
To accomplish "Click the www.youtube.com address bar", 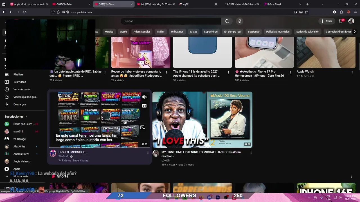I will [180, 12].
